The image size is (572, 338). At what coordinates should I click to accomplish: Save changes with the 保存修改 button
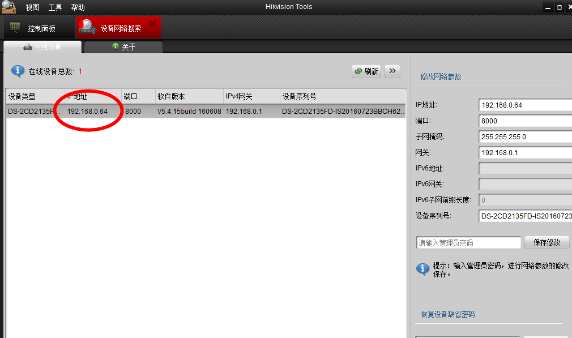pyautogui.click(x=547, y=242)
